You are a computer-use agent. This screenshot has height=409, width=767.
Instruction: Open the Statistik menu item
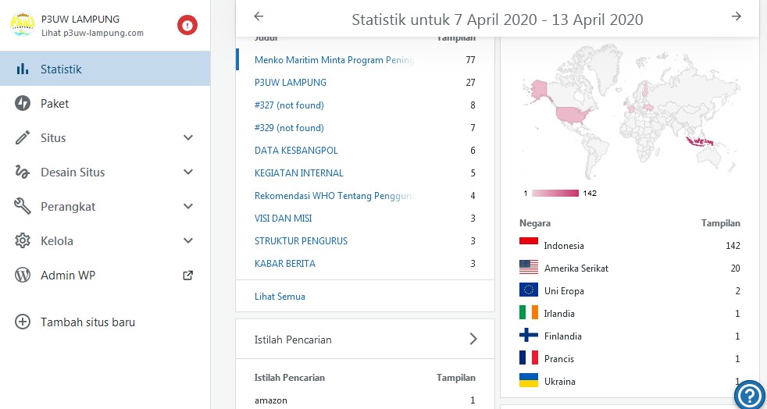(105, 69)
